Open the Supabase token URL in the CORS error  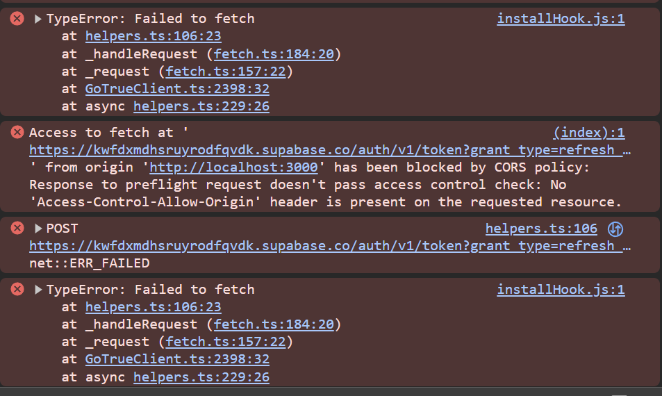point(330,149)
